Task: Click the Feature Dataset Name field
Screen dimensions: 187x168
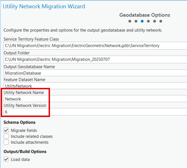Action: 95,86
